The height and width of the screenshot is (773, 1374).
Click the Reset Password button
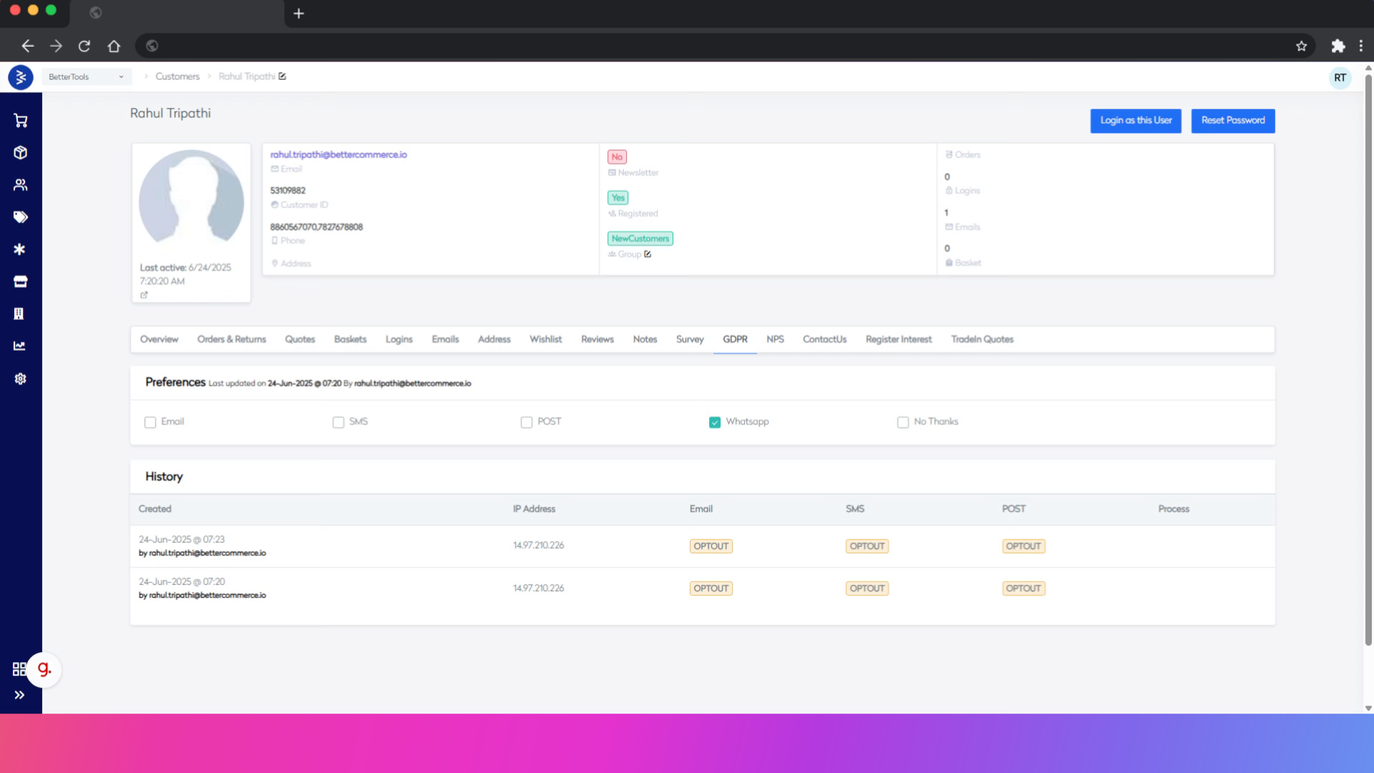pos(1232,120)
